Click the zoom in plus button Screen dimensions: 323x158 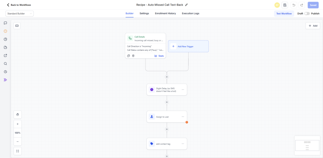pyautogui.click(x=18, y=124)
